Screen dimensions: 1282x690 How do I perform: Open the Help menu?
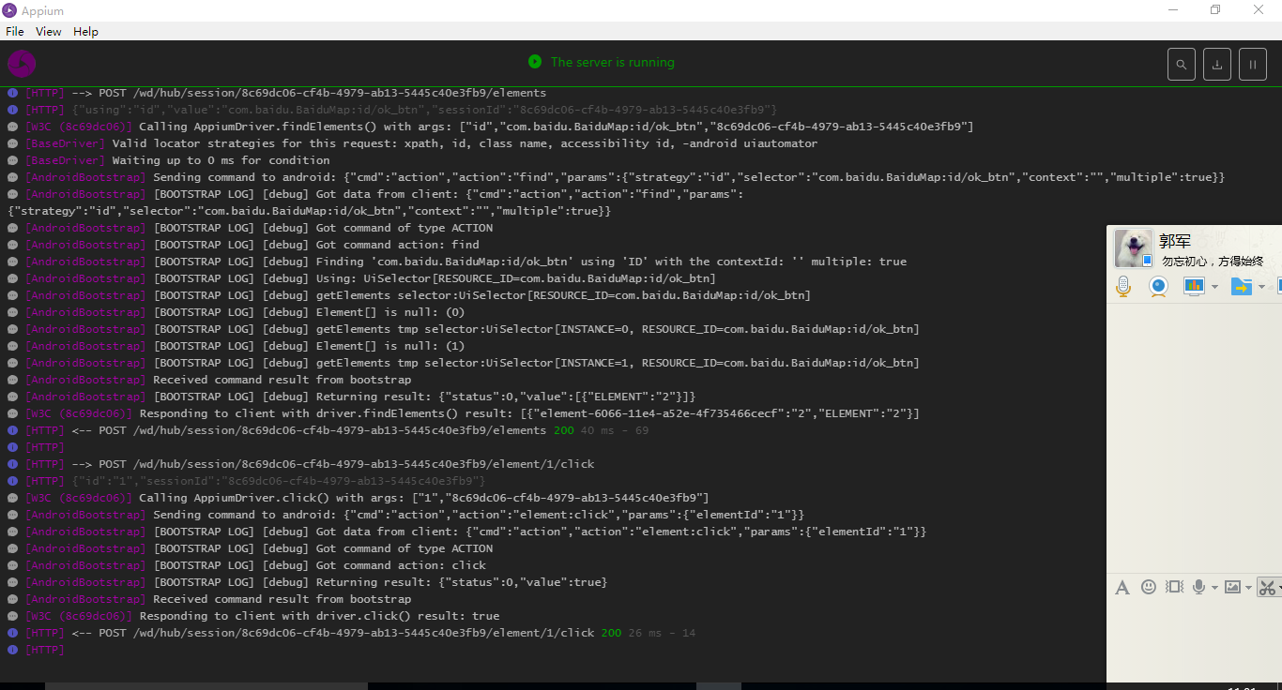coord(85,31)
